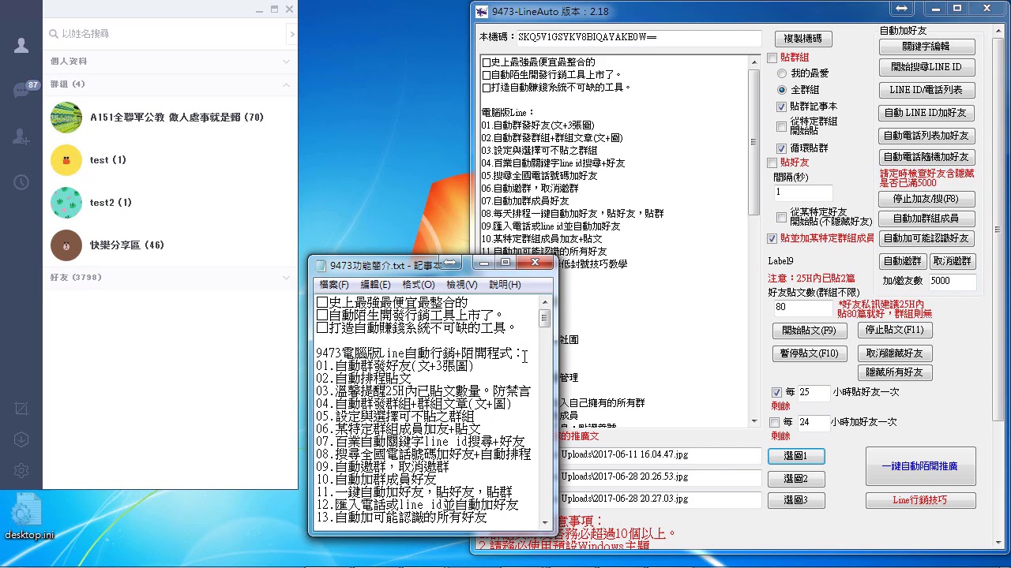Open the 檢視(V) menu in Notepad
Image resolution: width=1011 pixels, height=568 pixels.
point(462,285)
